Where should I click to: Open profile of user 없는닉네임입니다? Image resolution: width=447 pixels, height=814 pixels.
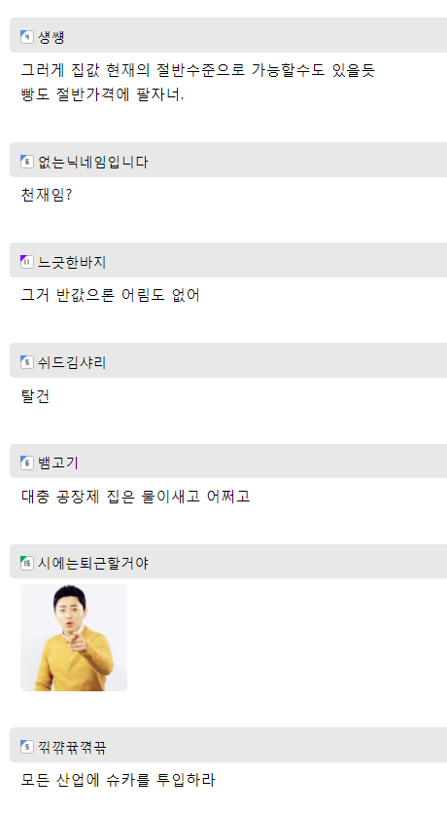pyautogui.click(x=92, y=162)
